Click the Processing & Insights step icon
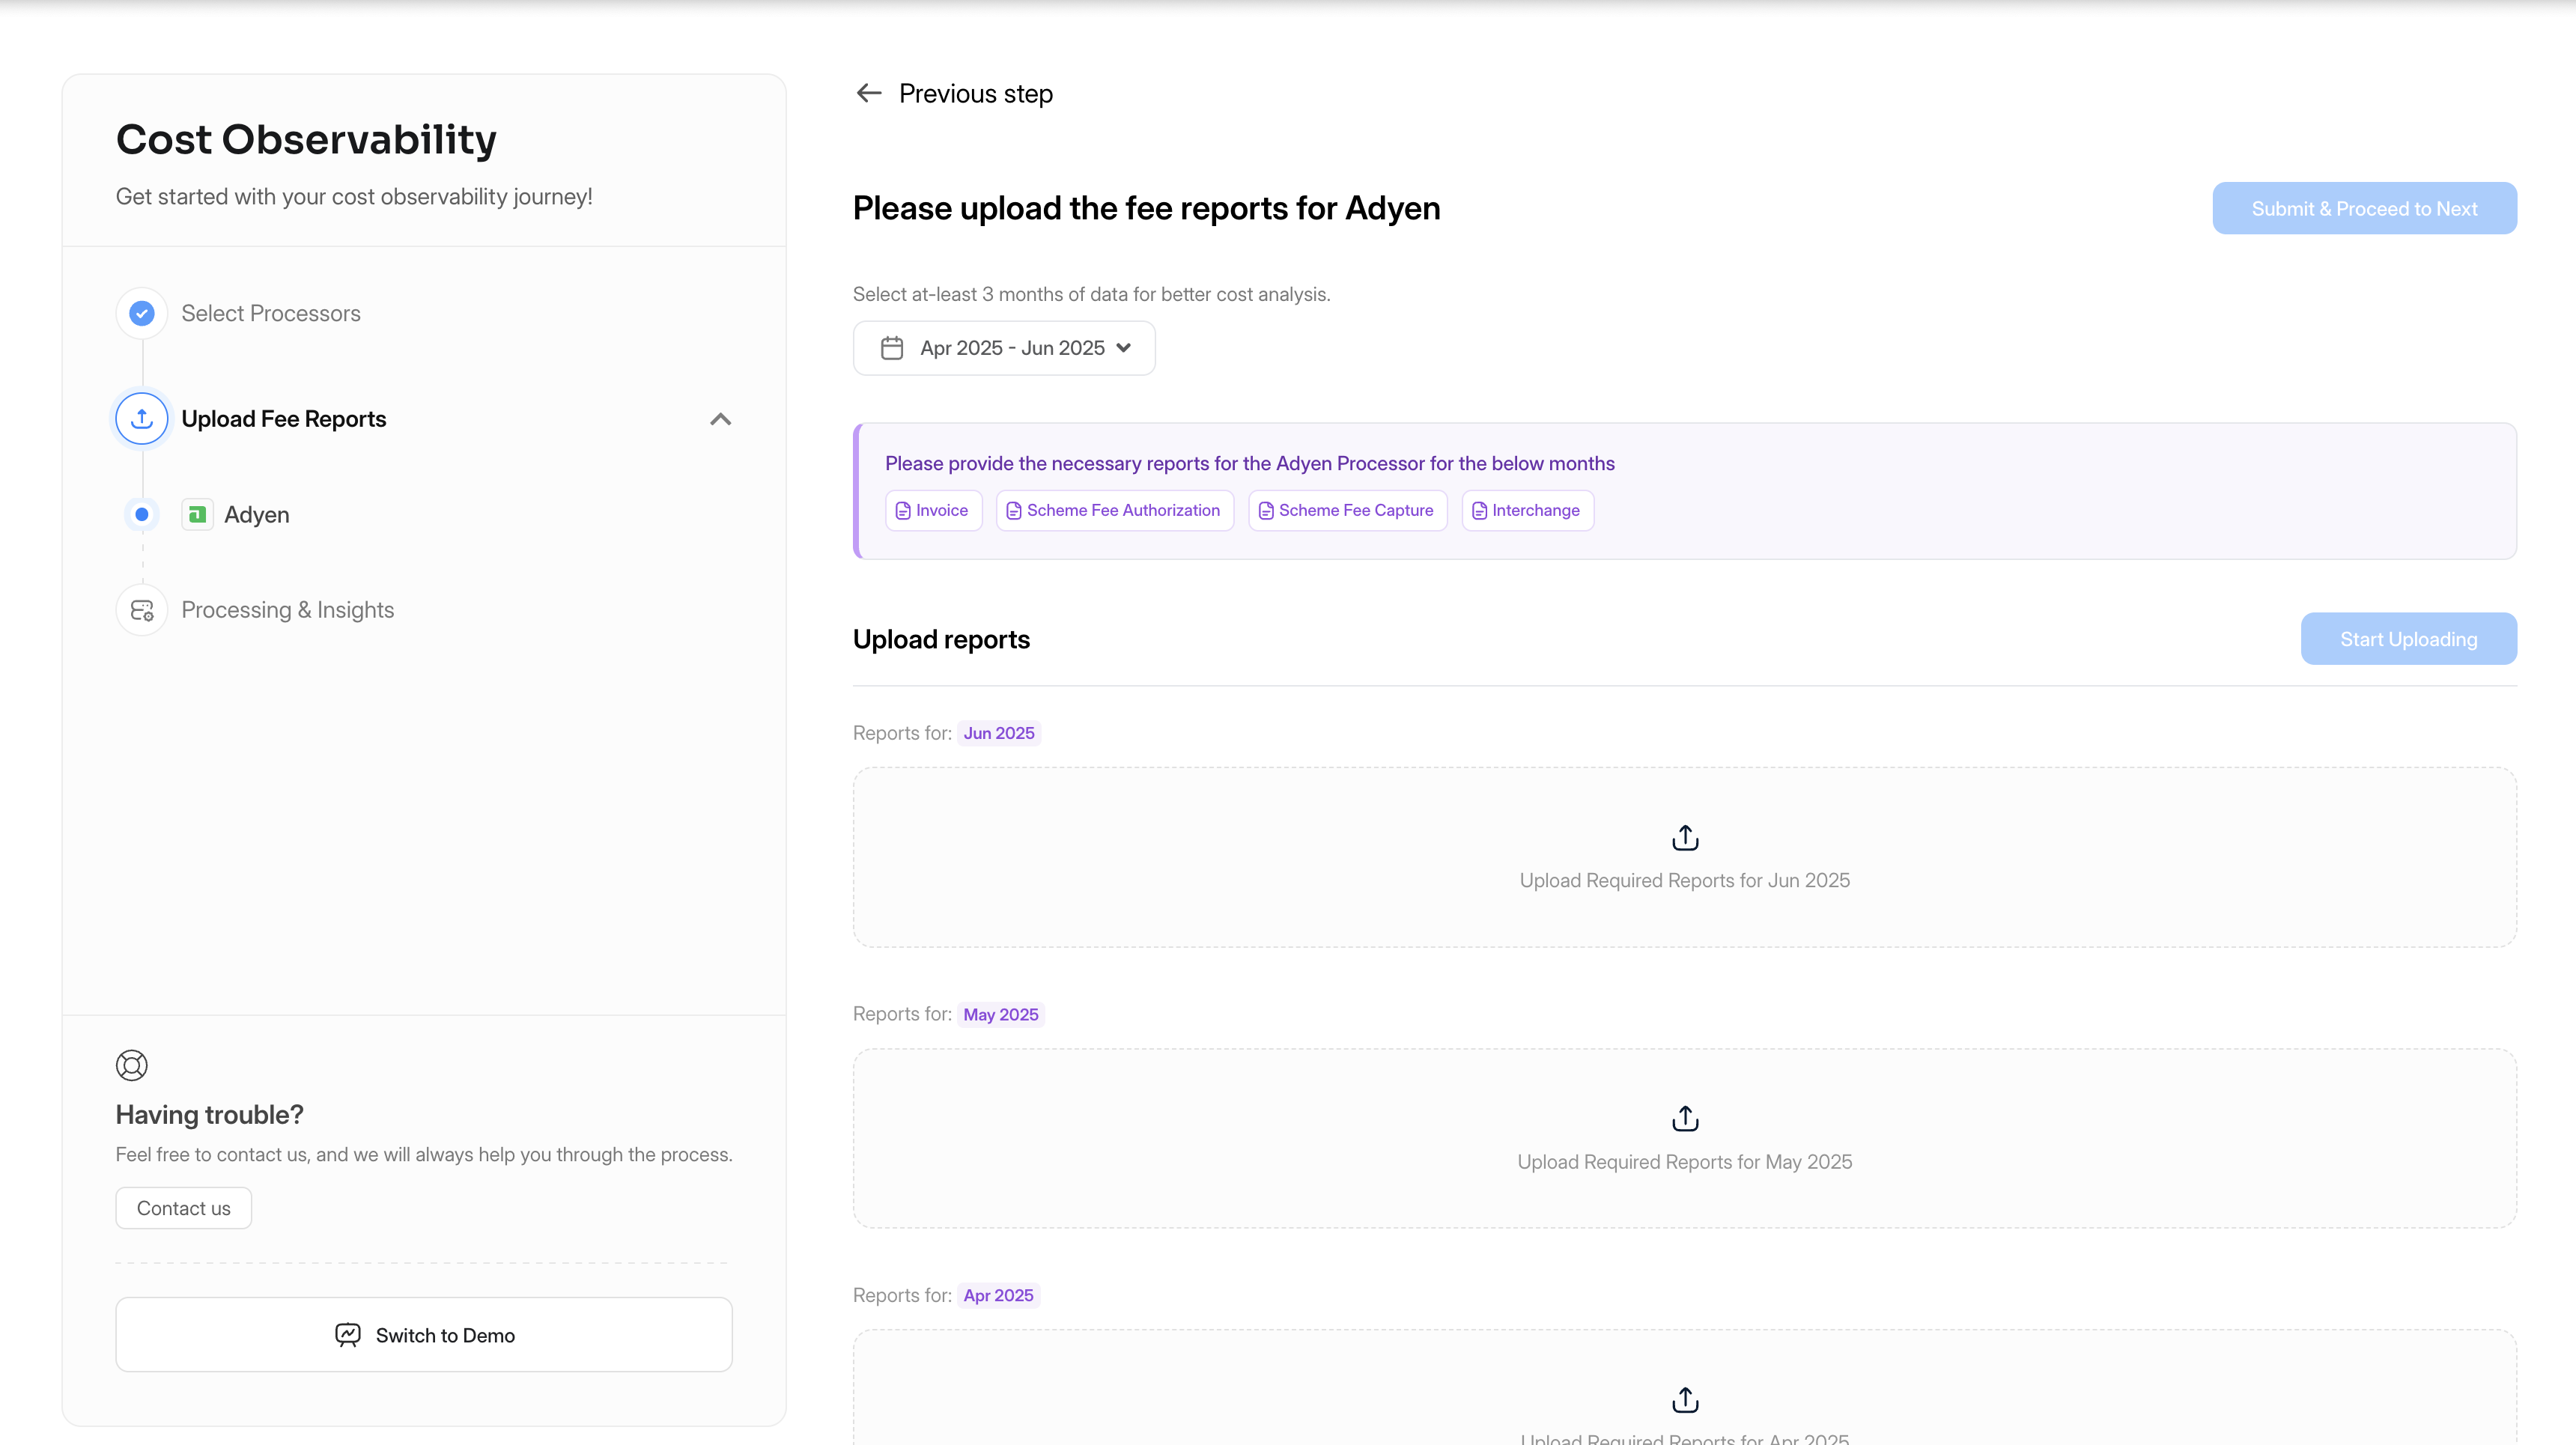The width and height of the screenshot is (2576, 1445). click(142, 610)
